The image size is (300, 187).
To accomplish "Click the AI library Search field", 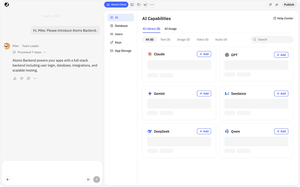I will click(x=272, y=39).
